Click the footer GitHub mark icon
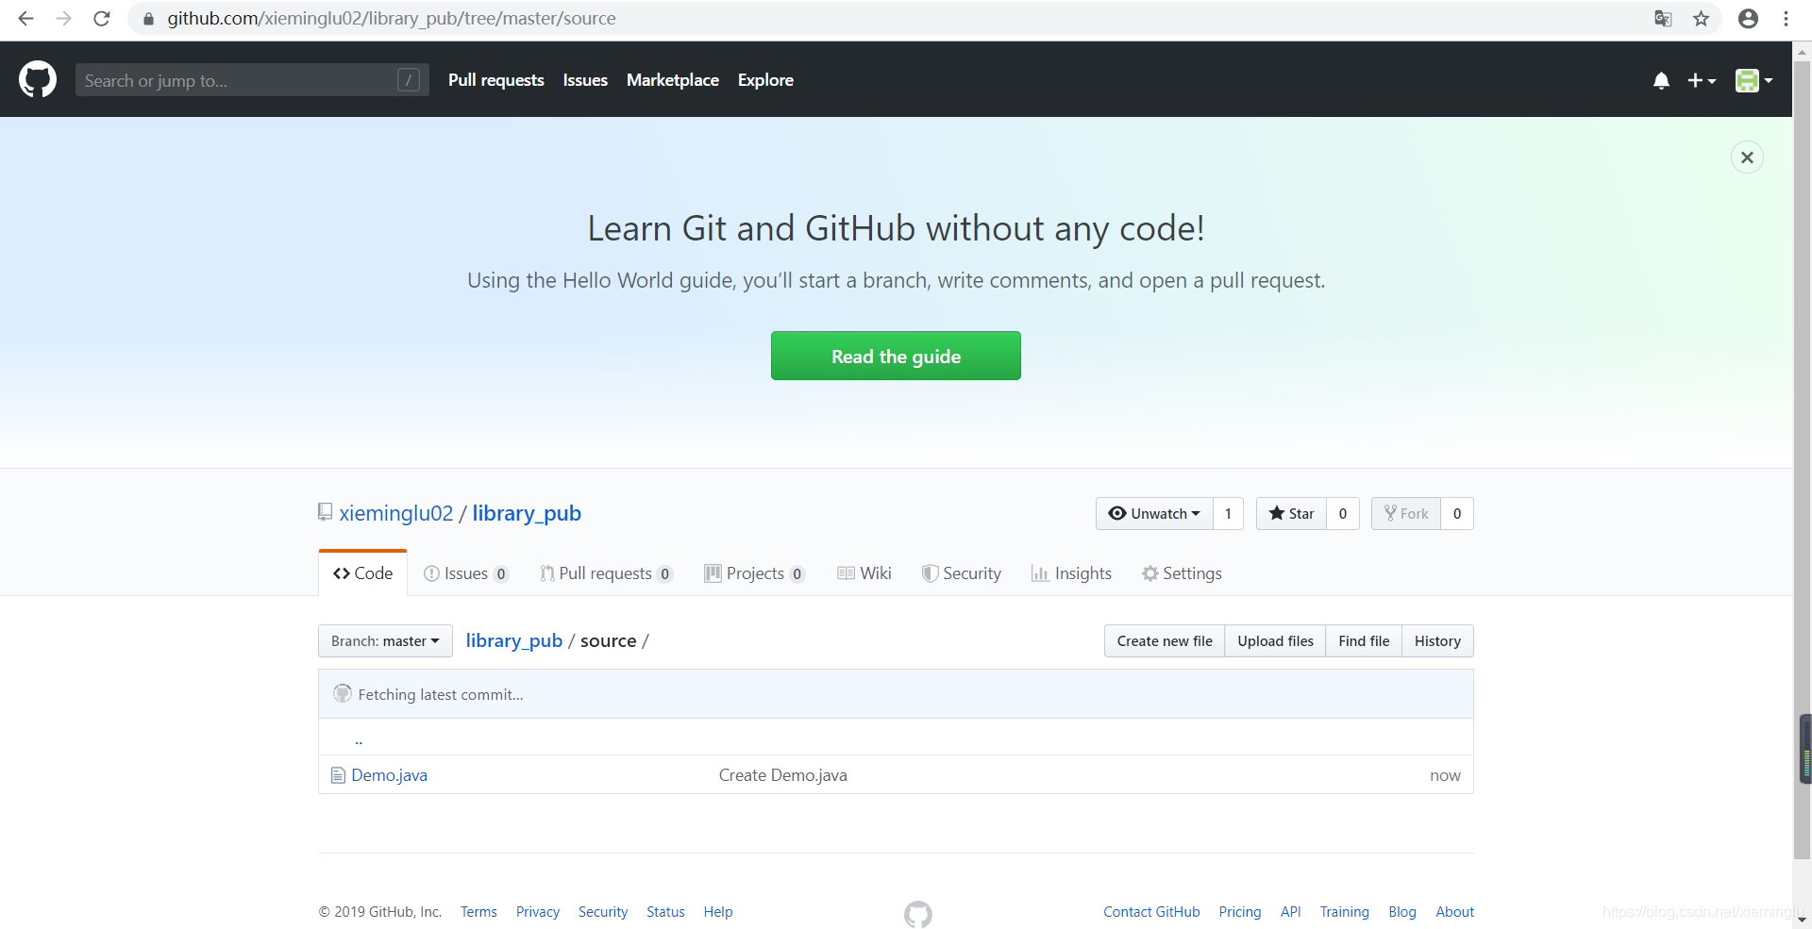1812x929 pixels. point(917,914)
